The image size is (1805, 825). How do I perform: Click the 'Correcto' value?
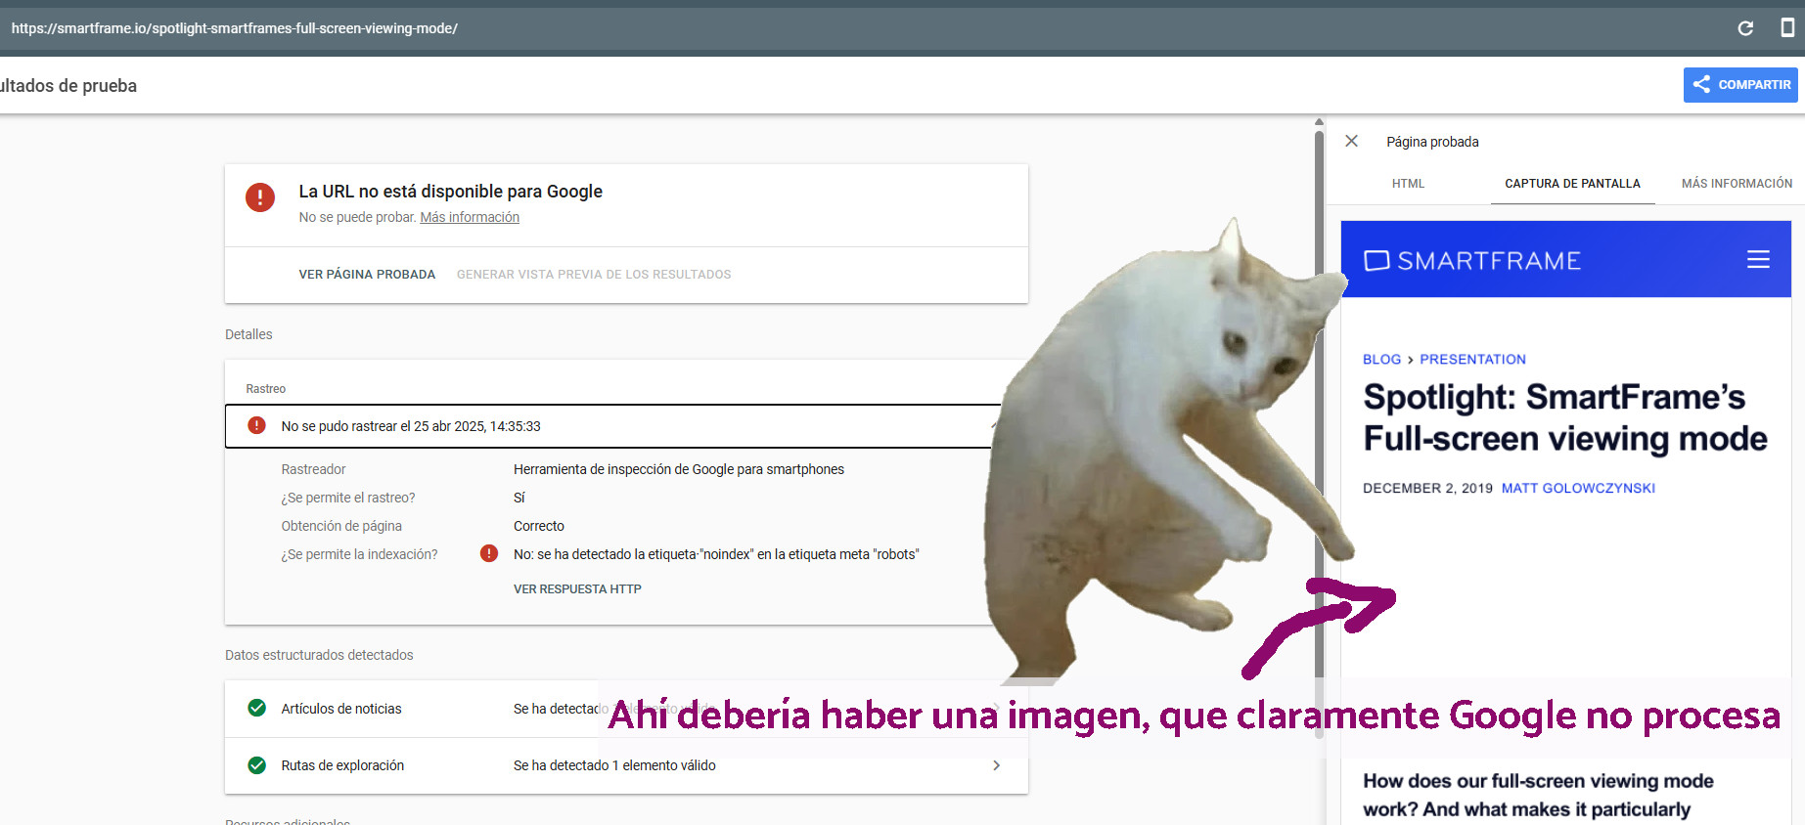pos(539,526)
